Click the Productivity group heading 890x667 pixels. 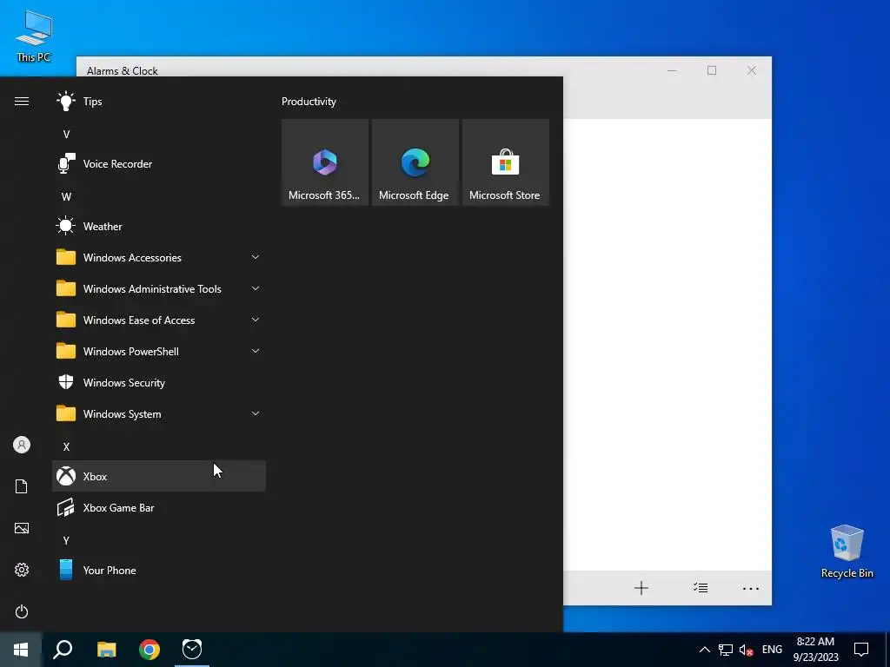click(309, 102)
